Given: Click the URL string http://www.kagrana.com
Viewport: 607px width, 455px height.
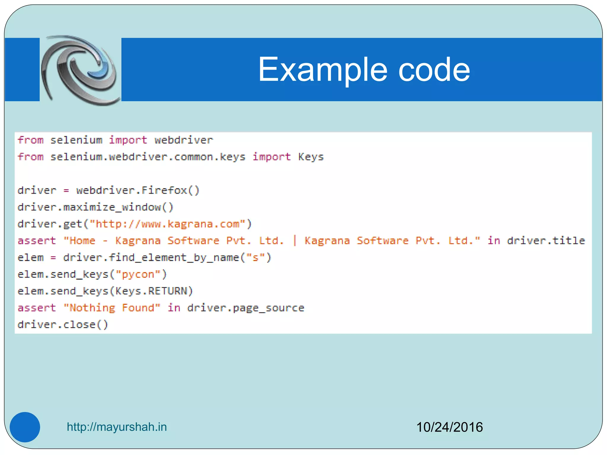Looking at the screenshot, I should pyautogui.click(x=167, y=224).
